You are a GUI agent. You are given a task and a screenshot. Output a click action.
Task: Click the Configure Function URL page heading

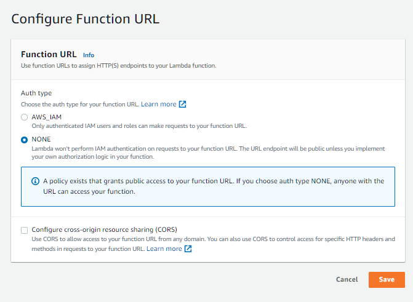pyautogui.click(x=86, y=19)
